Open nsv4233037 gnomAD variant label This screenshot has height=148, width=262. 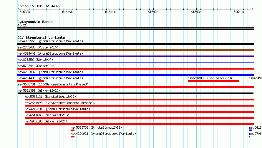(50, 72)
